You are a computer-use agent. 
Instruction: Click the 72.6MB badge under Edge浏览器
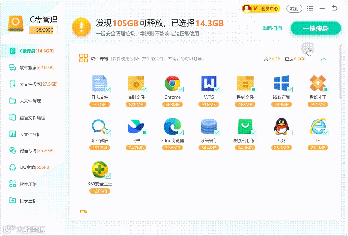[173, 148]
